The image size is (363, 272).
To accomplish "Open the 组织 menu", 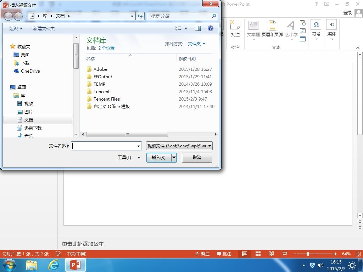I will (x=16, y=28).
